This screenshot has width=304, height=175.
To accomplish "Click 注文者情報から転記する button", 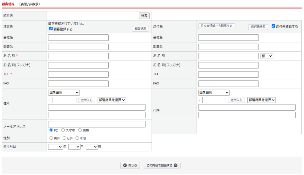I will click(216, 26).
